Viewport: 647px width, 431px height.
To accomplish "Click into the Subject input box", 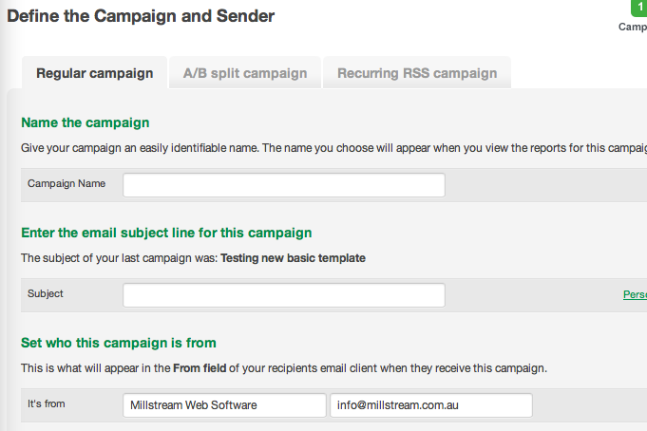I will pyautogui.click(x=284, y=295).
